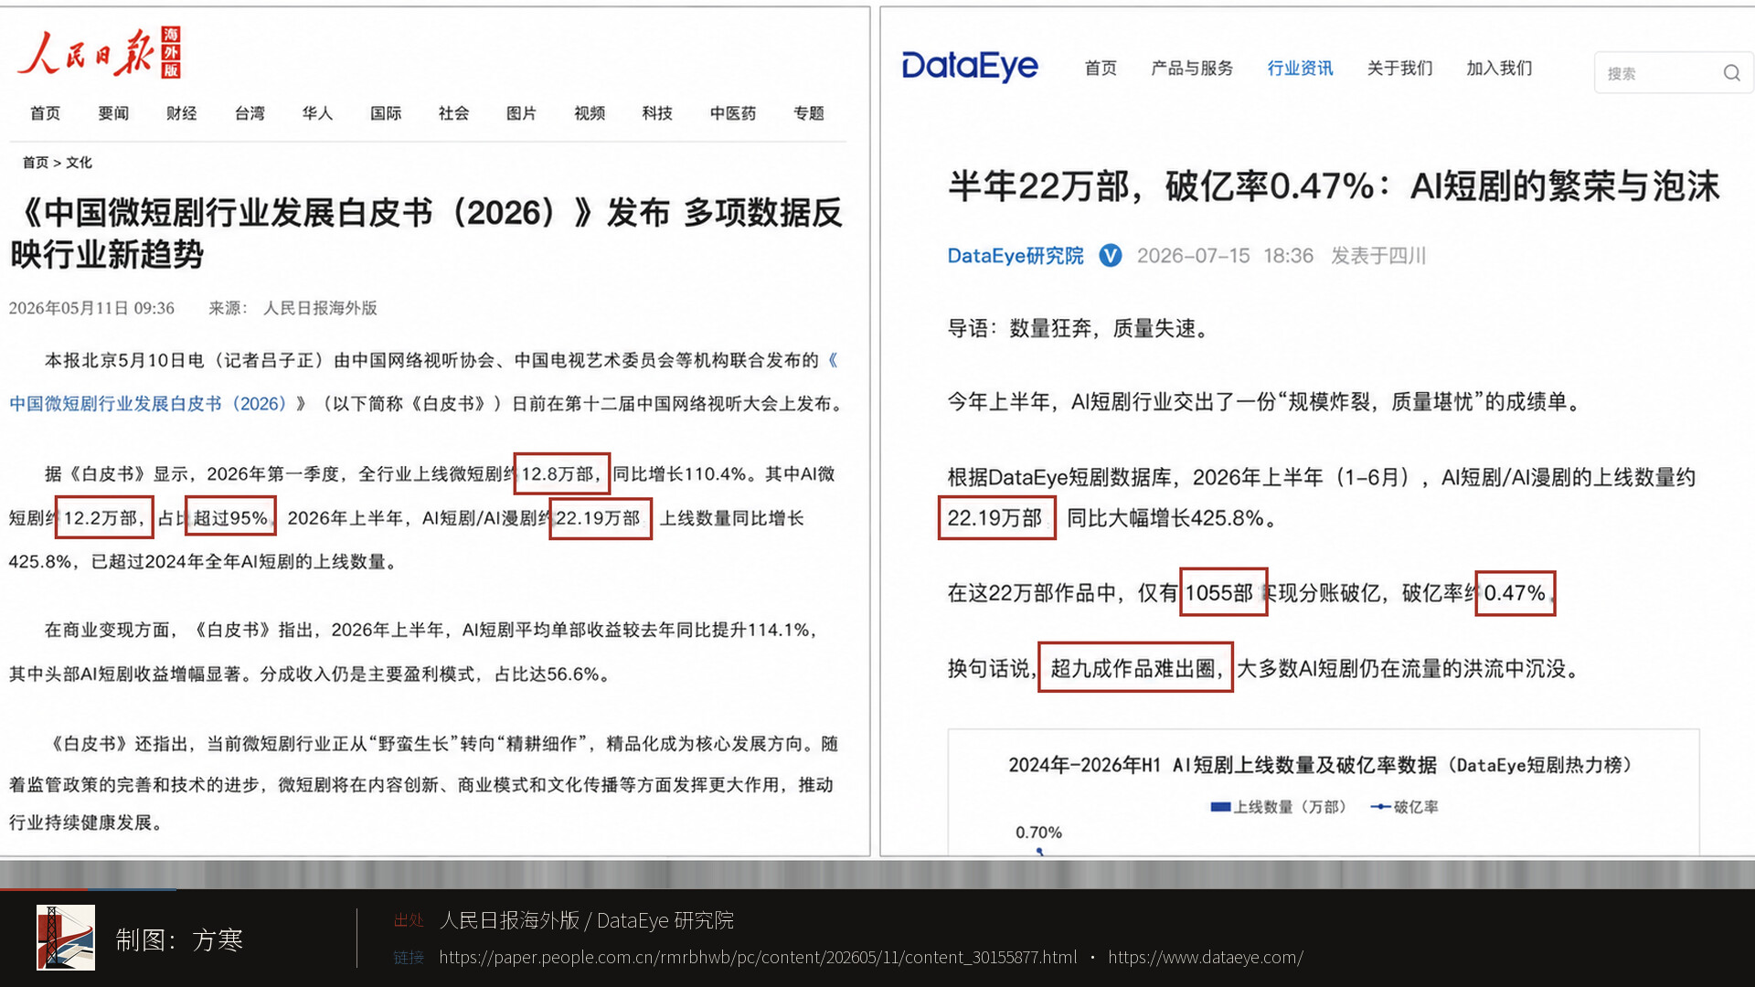Click the 破亿率 chart legend entry
Viewport: 1755px width, 987px height.
(1405, 807)
